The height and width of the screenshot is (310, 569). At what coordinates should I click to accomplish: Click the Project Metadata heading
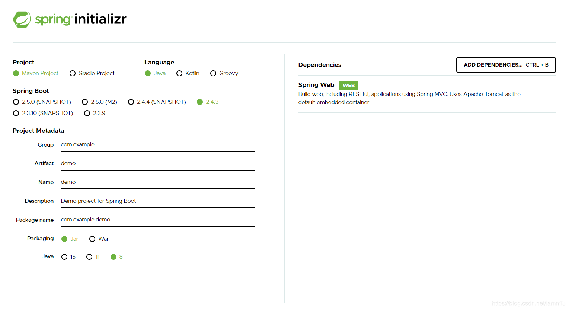(x=38, y=131)
